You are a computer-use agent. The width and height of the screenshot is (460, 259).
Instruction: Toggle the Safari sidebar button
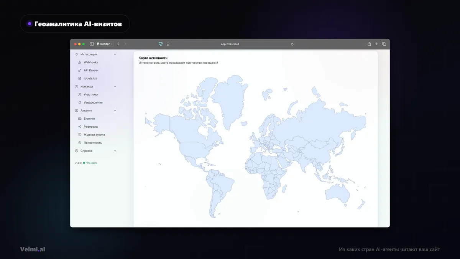pos(92,44)
